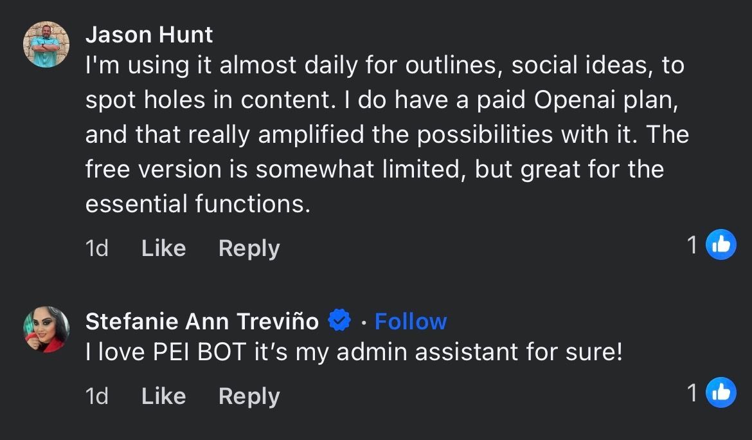Reply to Stefanie Ann Treviño's comment
Screen dimensions: 752x440
249,396
